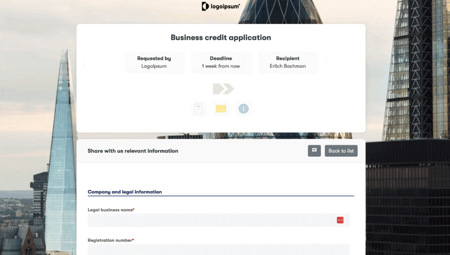450x255 pixels.
Task: Select the "1 week from now" deadline text
Action: click(x=220, y=66)
